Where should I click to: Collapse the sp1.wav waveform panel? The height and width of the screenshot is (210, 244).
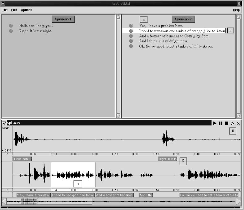point(4,123)
